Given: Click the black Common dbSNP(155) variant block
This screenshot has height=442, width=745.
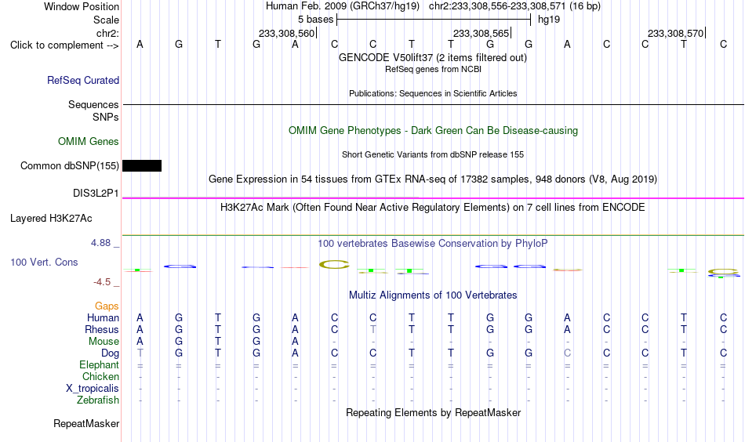Looking at the screenshot, I should 142,165.
